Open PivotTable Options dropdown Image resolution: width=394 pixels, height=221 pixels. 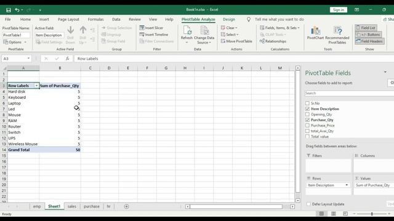[15, 42]
